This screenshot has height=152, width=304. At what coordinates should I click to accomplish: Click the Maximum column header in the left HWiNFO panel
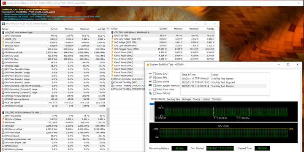(82, 29)
